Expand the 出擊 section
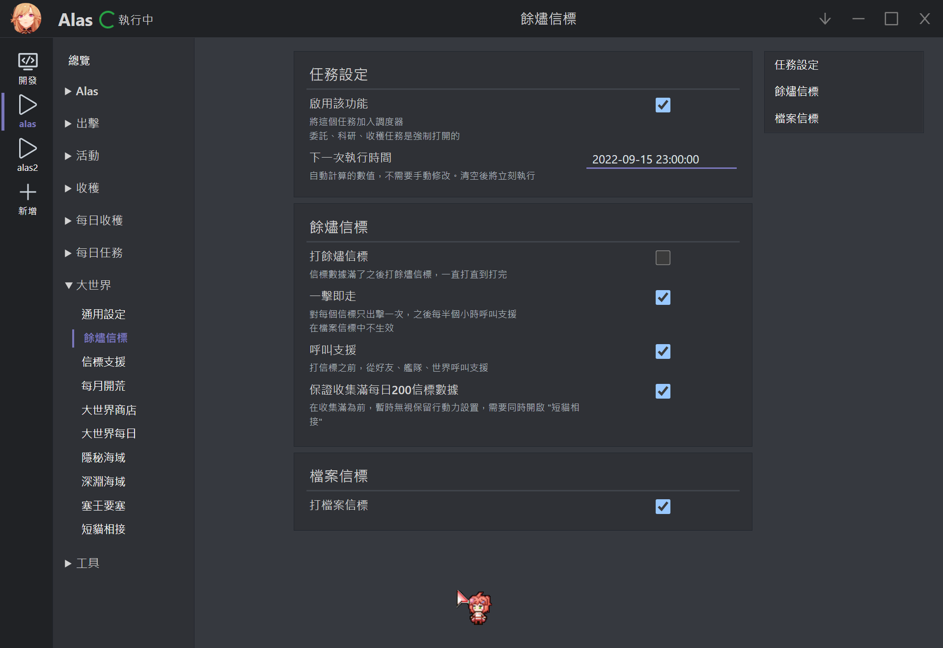 87,124
